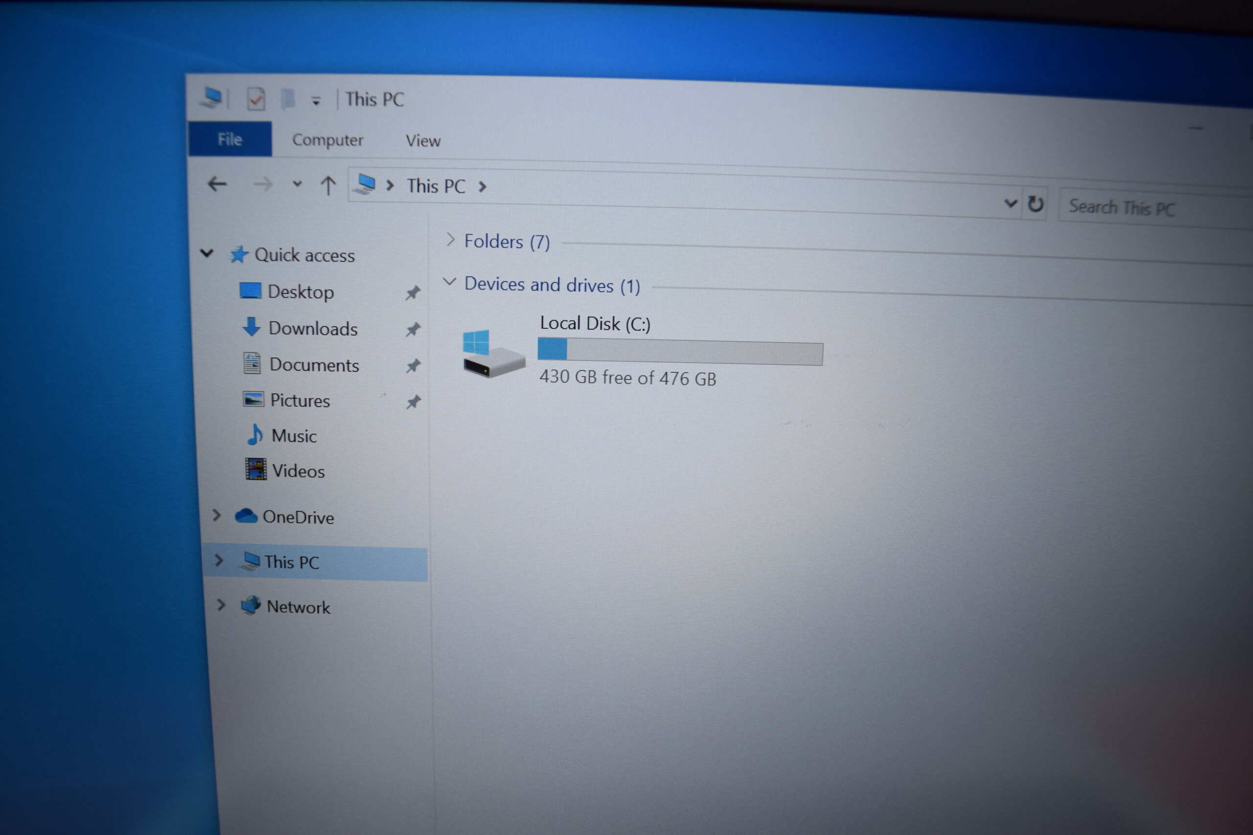Select the Local Disk (C:) drive icon
Viewport: 1253px width, 835px height.
point(493,354)
